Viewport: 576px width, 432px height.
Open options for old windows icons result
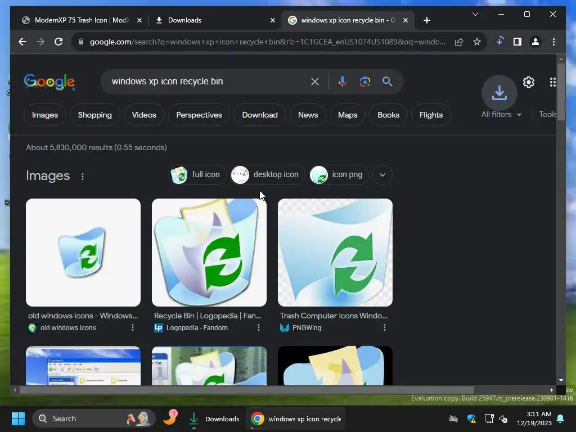pos(133,328)
